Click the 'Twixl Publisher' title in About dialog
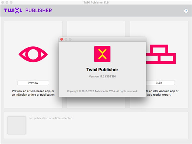The image size is (192, 144). pyautogui.click(x=102, y=69)
